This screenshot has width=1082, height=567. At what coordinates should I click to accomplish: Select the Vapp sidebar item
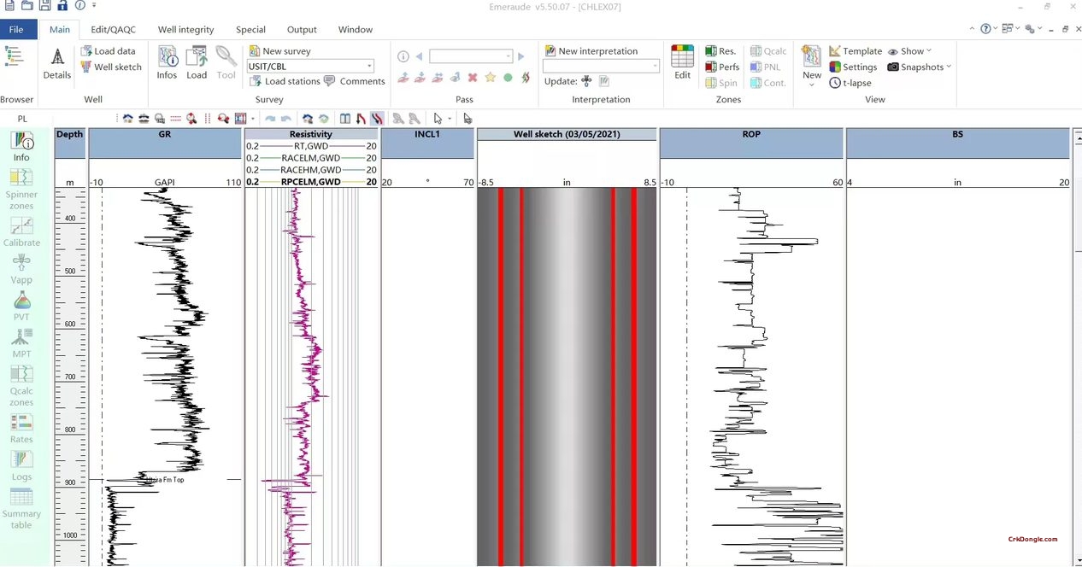tap(21, 269)
